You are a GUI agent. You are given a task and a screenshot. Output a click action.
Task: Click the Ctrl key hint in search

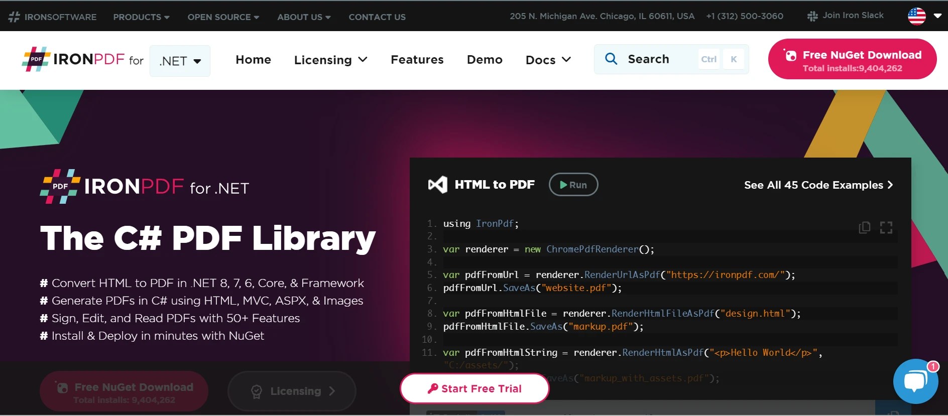[x=708, y=59]
